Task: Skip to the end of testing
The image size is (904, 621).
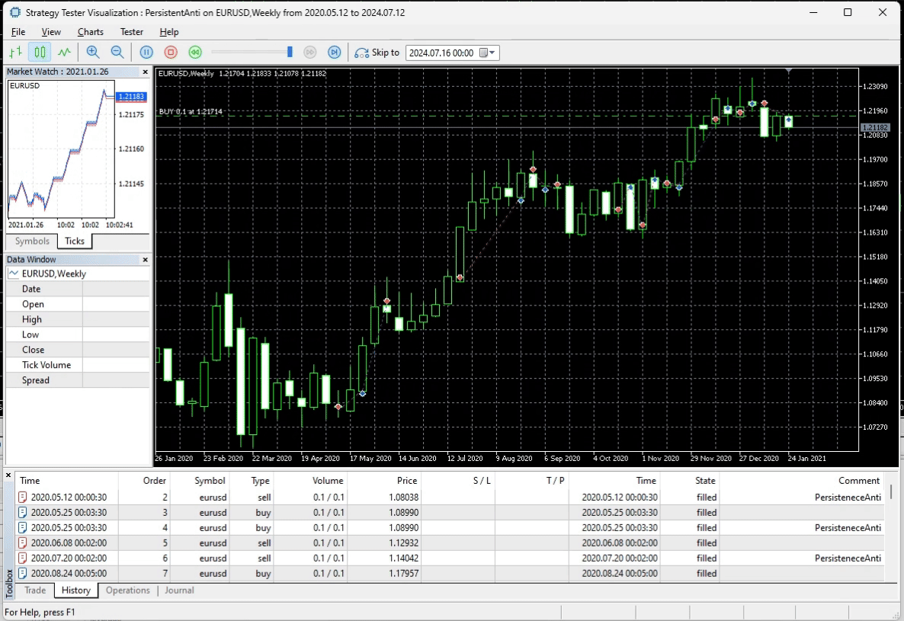Action: (x=334, y=52)
